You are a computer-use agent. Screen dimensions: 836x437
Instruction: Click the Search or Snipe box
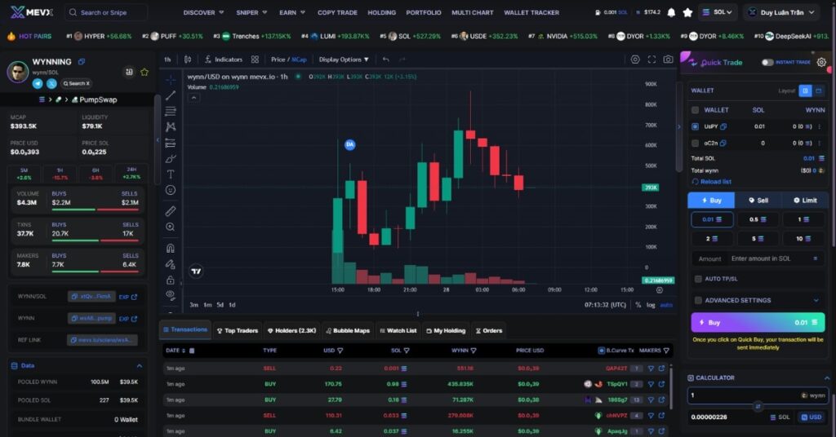[x=105, y=12]
